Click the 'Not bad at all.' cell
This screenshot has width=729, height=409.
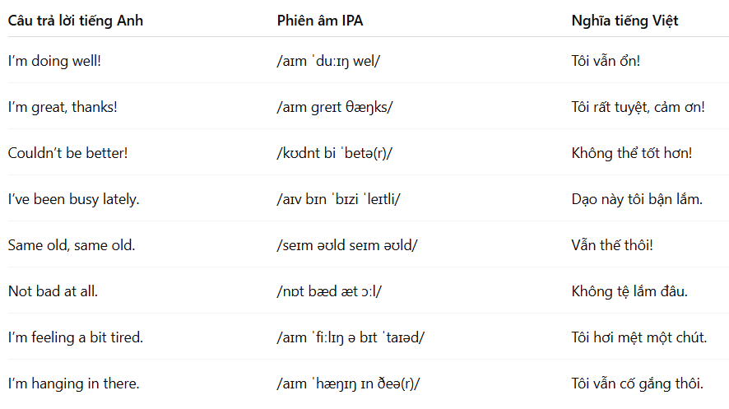coord(53,291)
